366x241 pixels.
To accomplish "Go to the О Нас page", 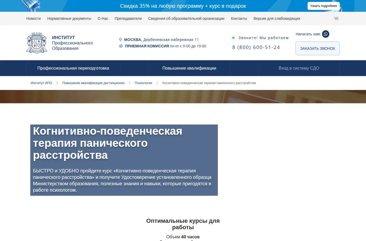I will pos(103,18).
